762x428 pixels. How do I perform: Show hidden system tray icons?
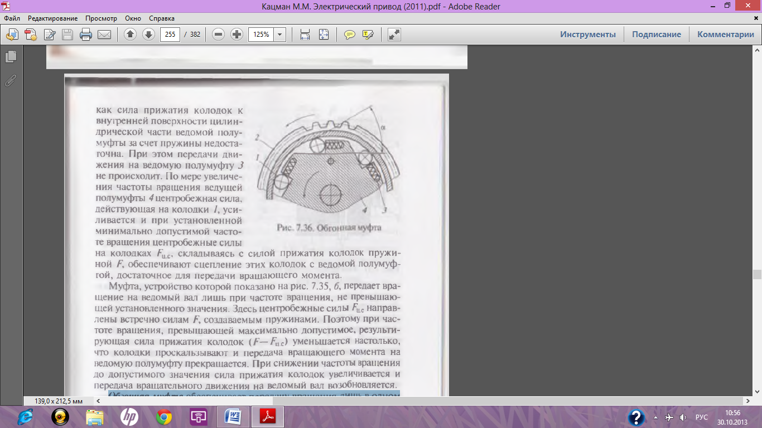655,417
